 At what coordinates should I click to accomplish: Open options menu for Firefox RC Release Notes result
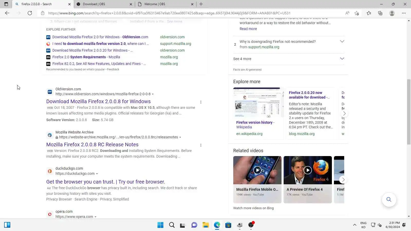point(201,145)
